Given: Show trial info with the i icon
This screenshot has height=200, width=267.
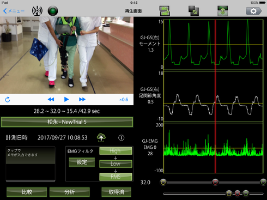Looking at the screenshot, I should [x=122, y=138].
